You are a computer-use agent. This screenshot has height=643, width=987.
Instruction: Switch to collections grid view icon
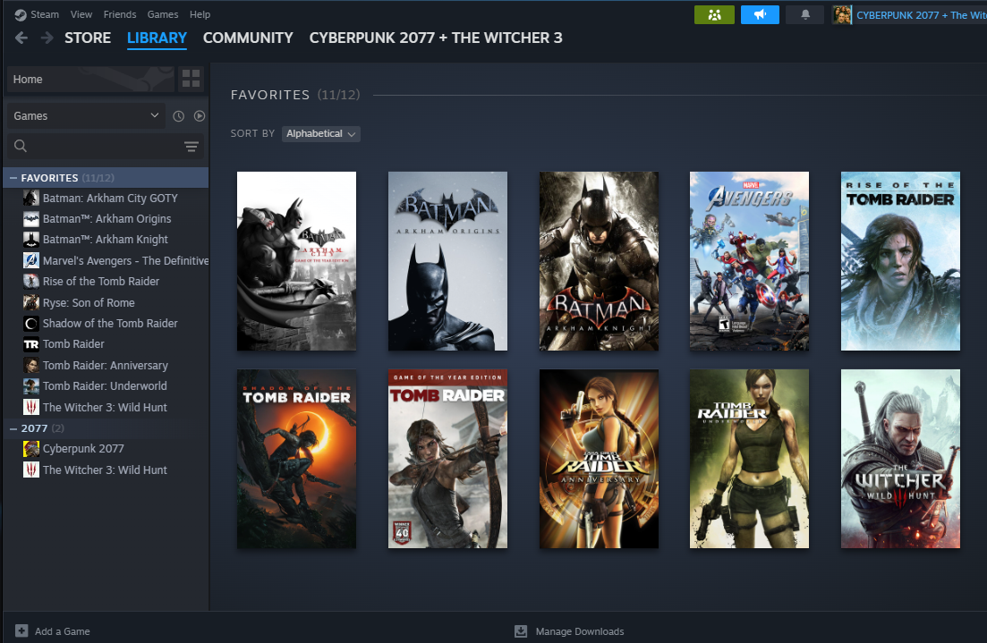point(191,79)
